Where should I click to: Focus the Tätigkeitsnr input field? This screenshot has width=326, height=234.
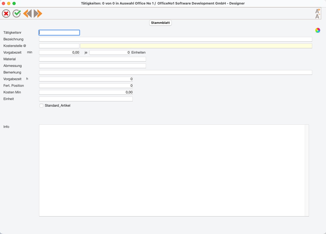[x=59, y=33]
